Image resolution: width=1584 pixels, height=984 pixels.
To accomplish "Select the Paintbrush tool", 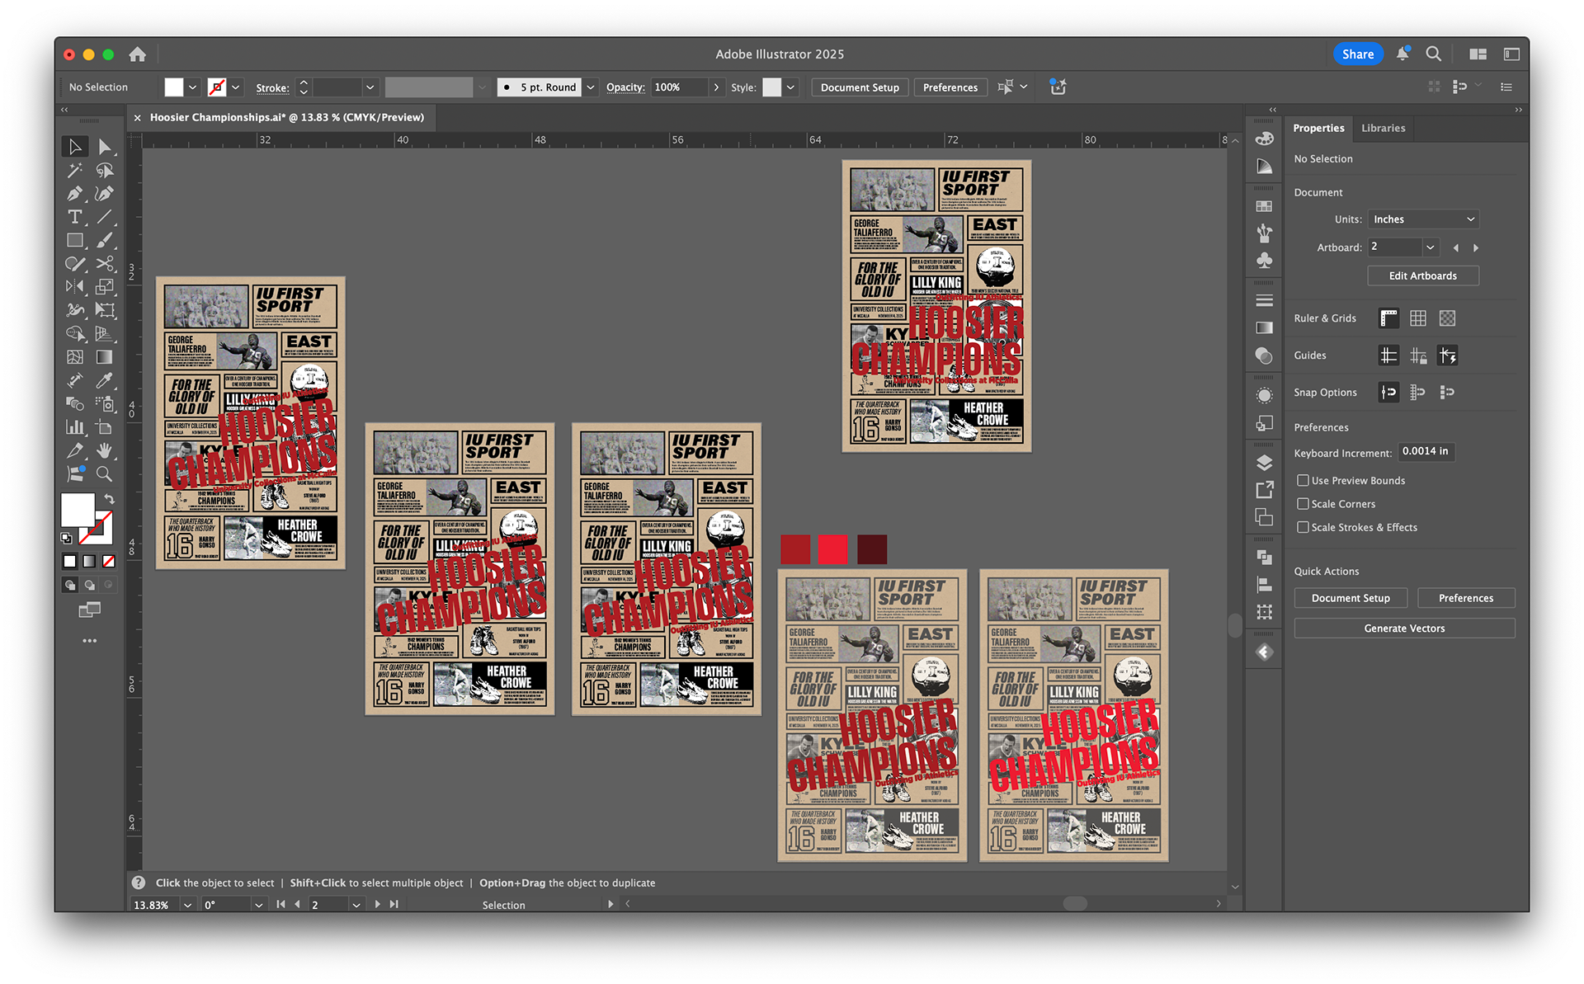I will tap(104, 240).
